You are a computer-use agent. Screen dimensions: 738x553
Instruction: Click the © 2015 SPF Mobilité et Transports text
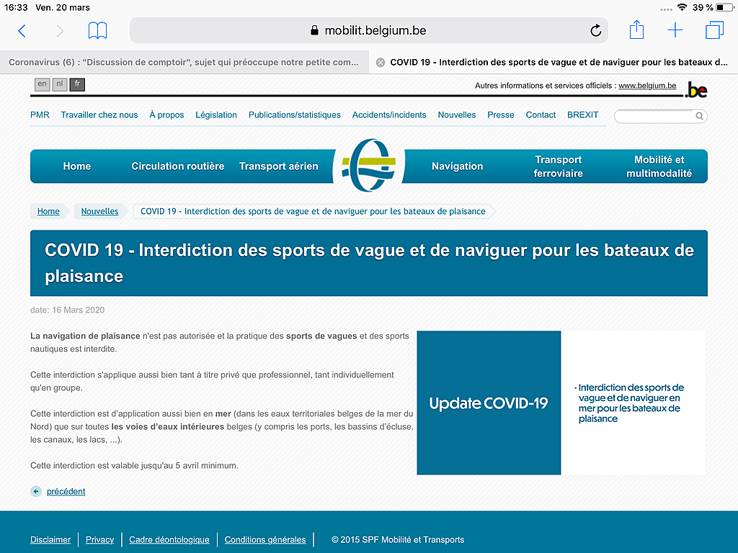click(x=398, y=539)
